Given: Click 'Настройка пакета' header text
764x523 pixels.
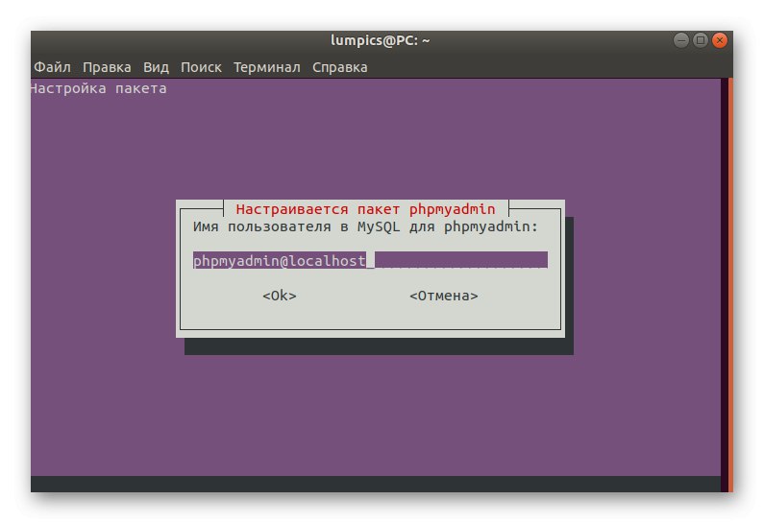Looking at the screenshot, I should [x=99, y=88].
